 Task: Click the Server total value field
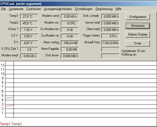pyautogui.click(x=110, y=23)
